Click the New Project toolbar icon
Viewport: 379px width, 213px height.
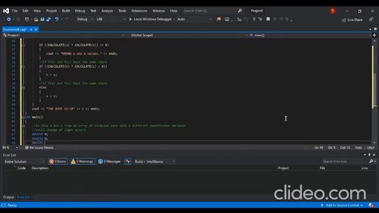[27, 19]
